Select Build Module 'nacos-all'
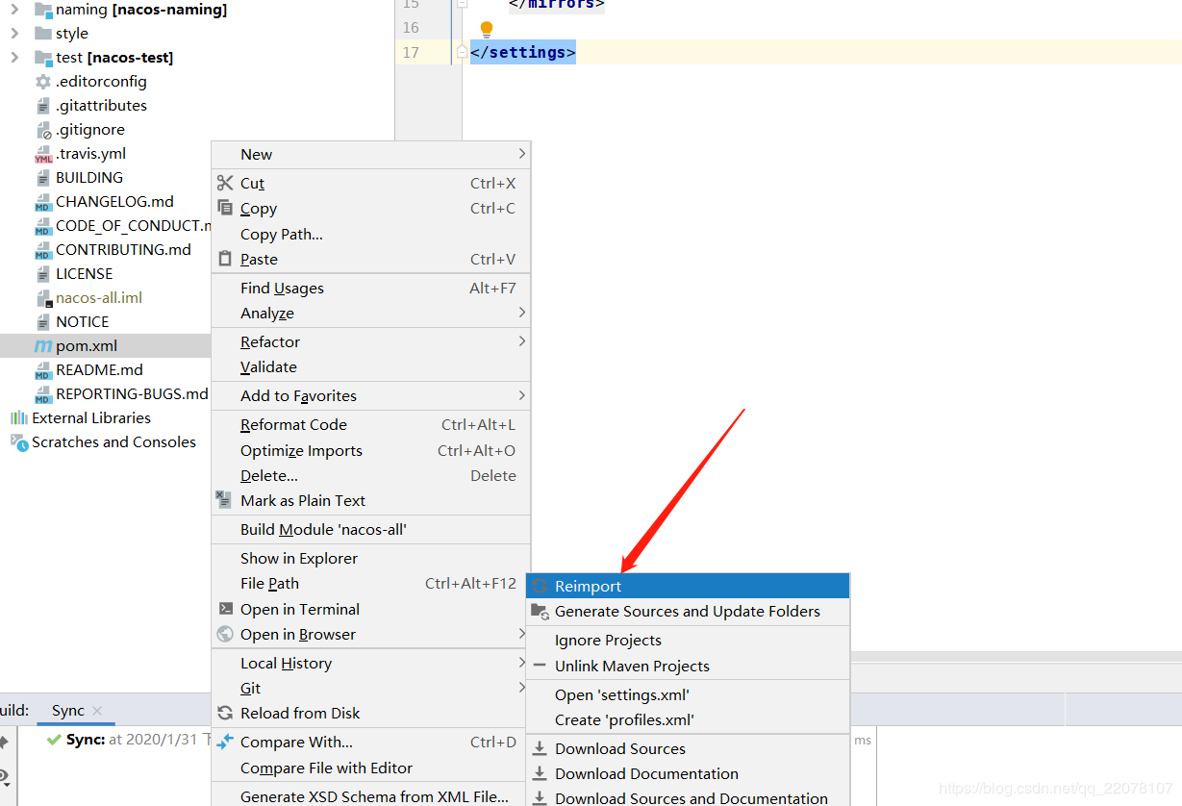This screenshot has width=1182, height=806. (370, 529)
